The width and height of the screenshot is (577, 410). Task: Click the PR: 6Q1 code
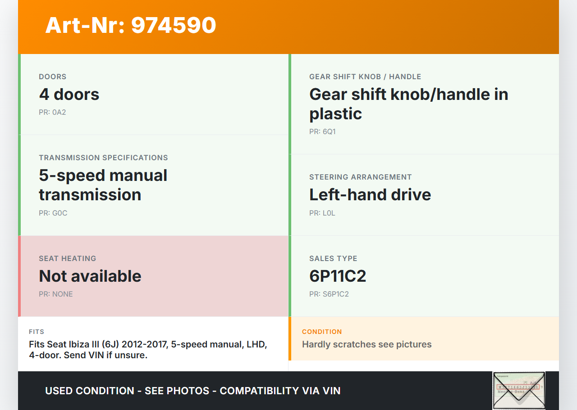[x=322, y=132]
